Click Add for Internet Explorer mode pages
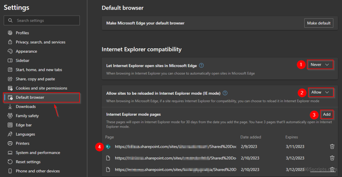The height and width of the screenshot is (177, 342). [327, 114]
